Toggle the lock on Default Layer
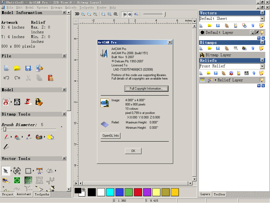The width and height of the screenshot is (270, 203). pos(252,32)
